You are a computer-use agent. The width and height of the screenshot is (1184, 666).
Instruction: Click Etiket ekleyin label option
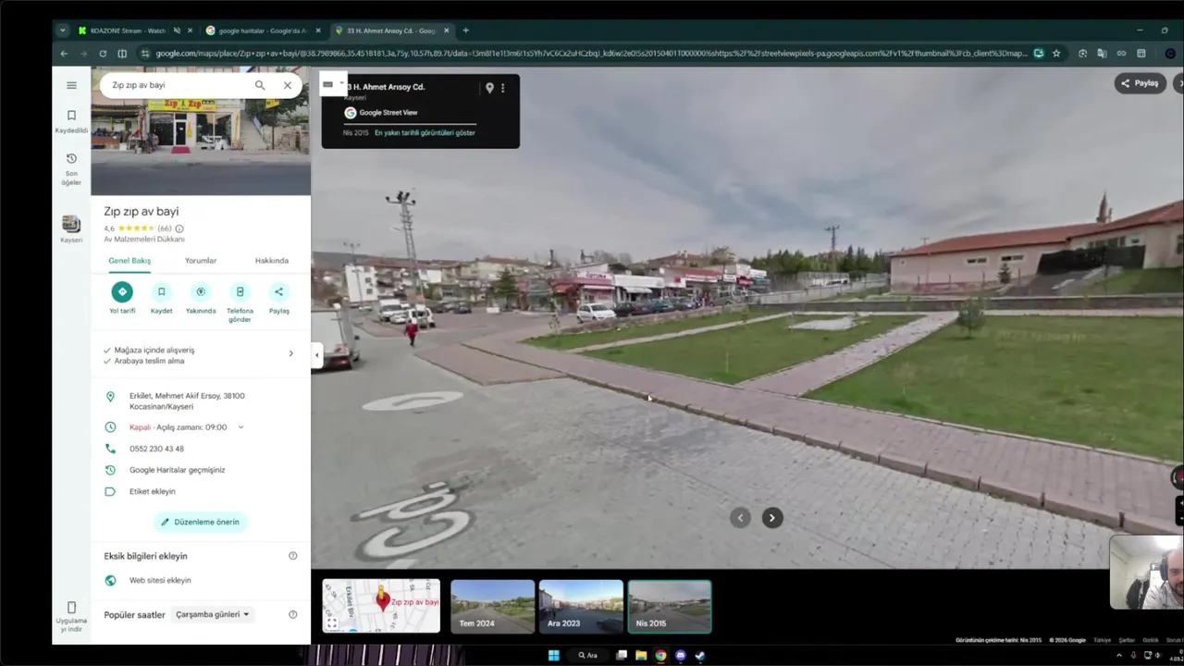coord(152,491)
